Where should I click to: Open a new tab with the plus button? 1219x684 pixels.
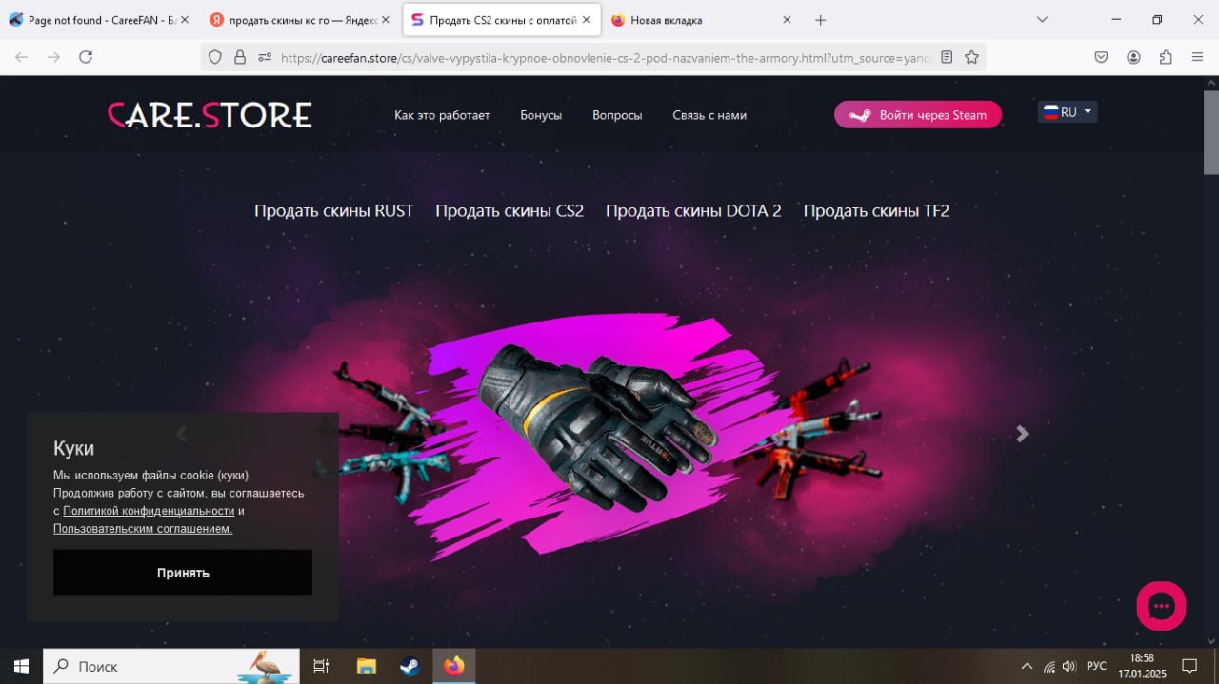(x=821, y=20)
